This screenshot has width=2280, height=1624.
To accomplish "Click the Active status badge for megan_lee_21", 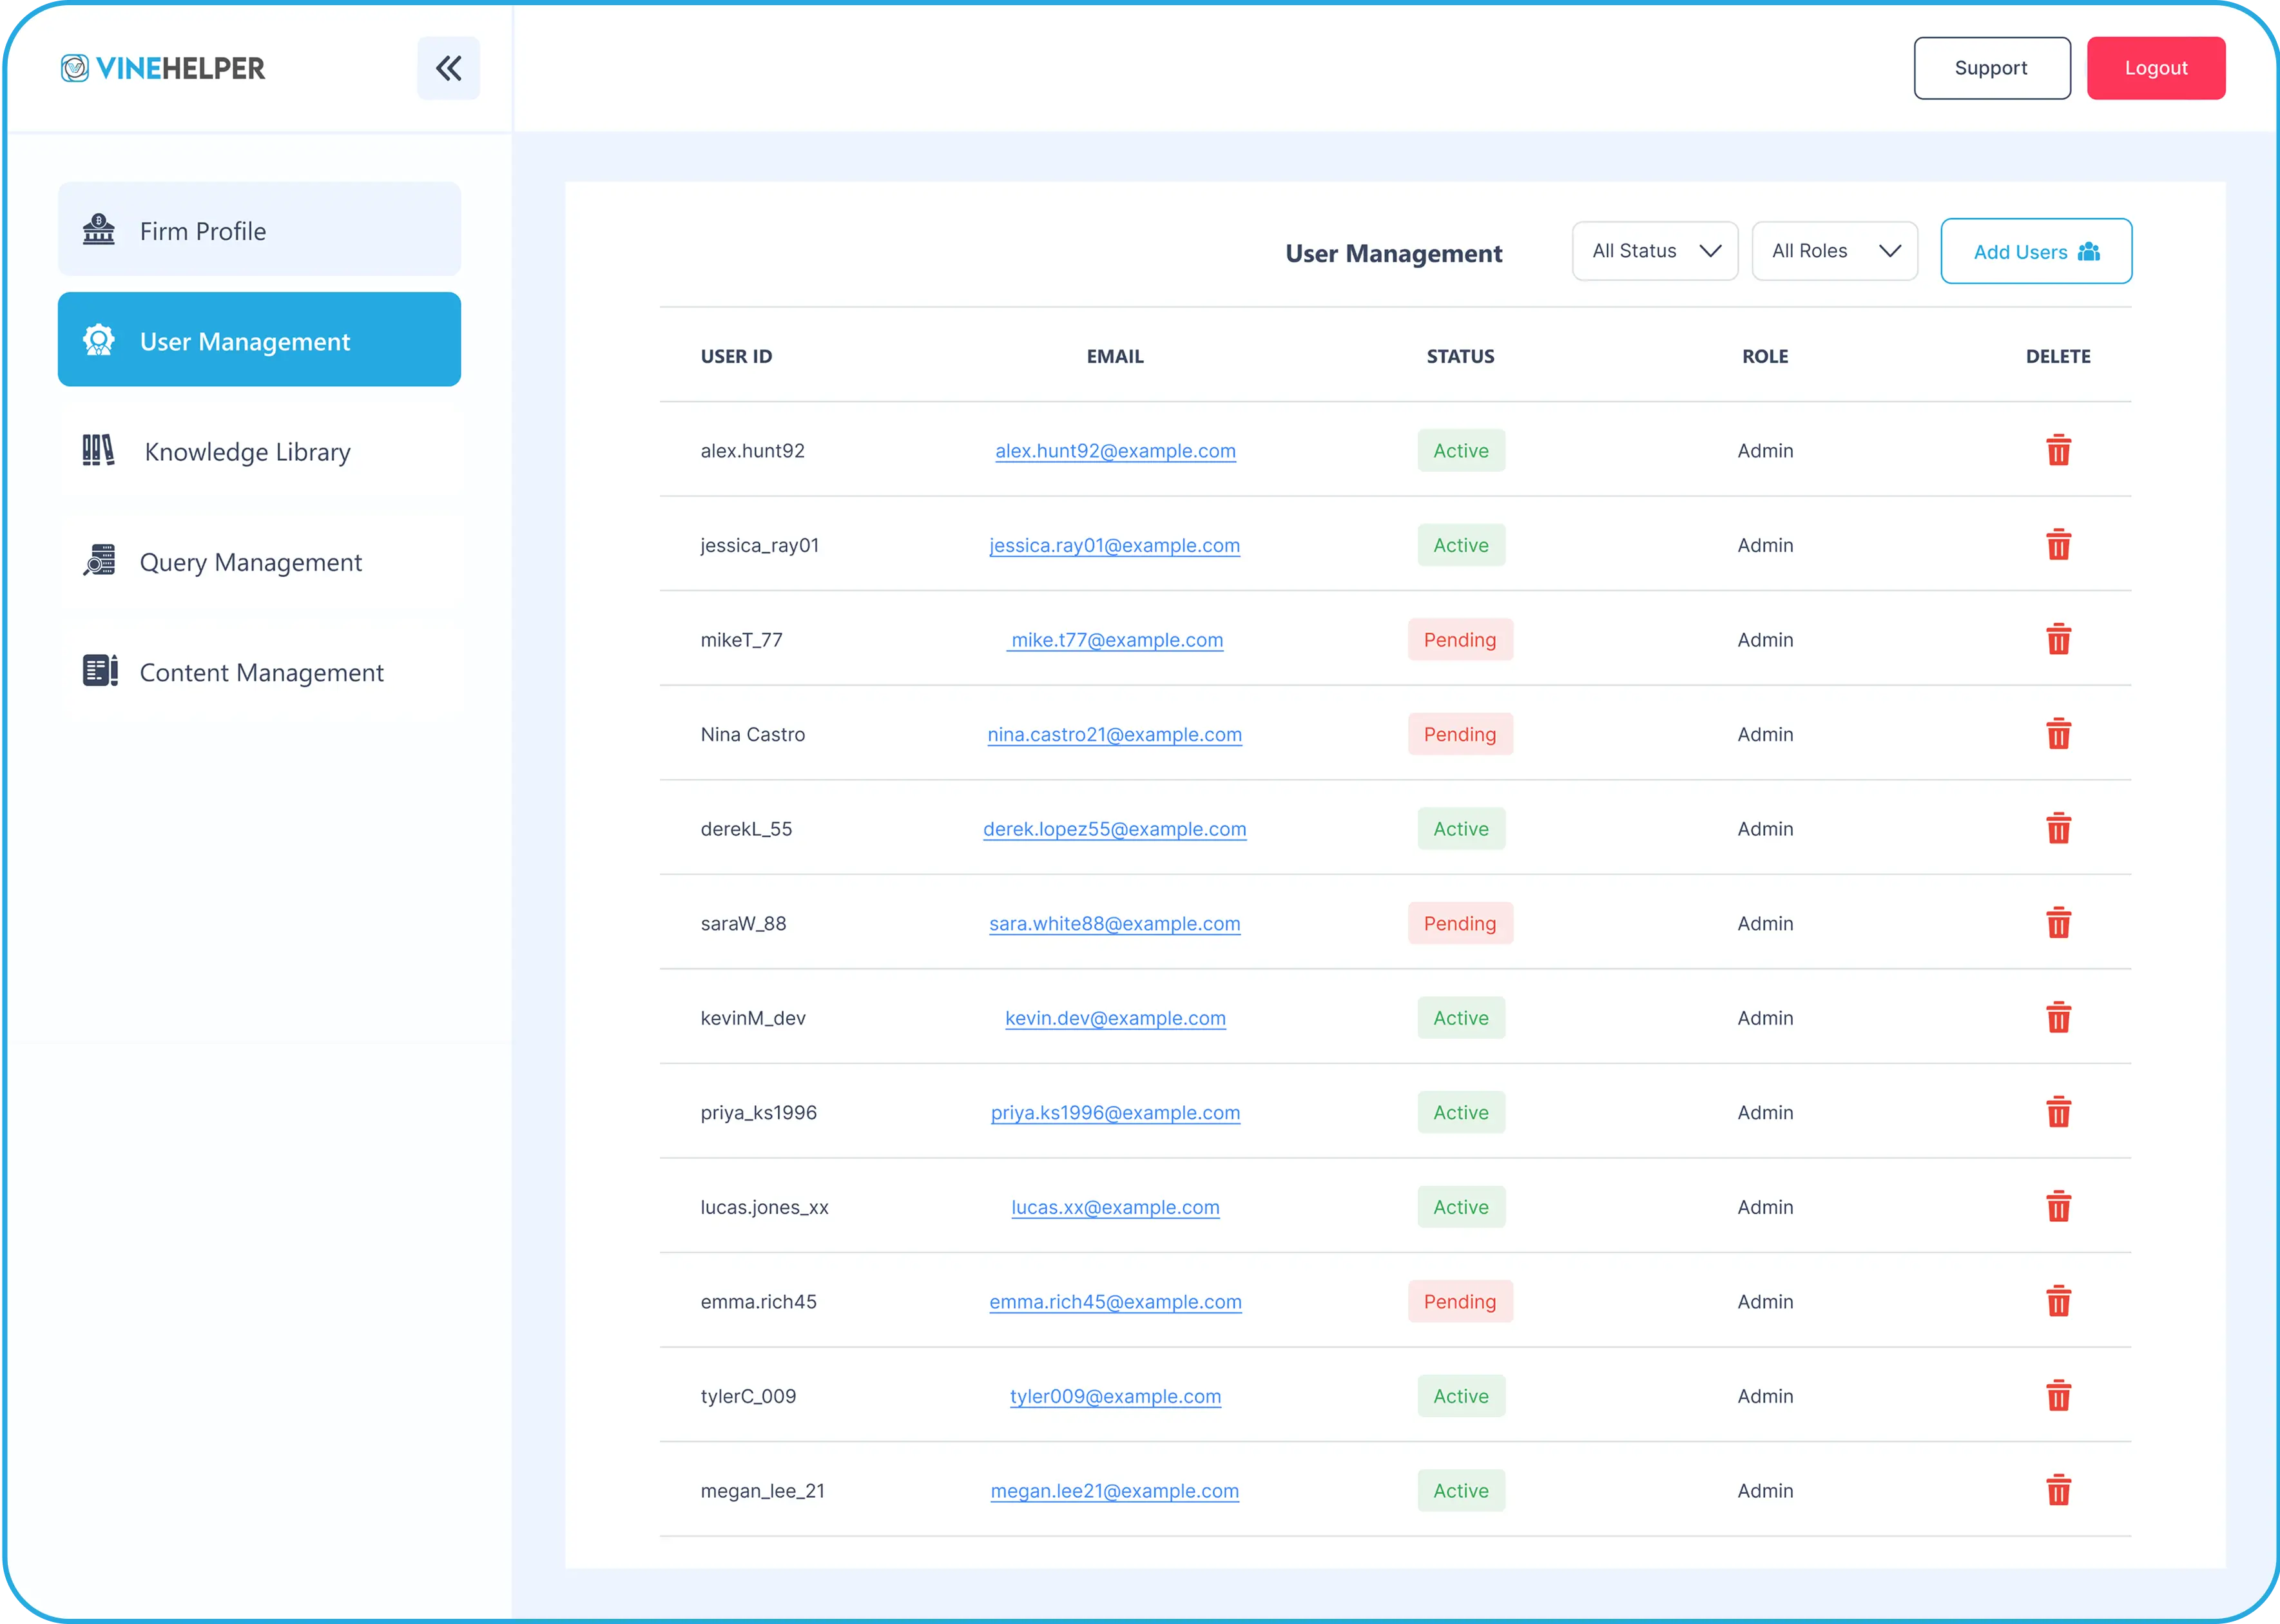I will pos(1461,1490).
